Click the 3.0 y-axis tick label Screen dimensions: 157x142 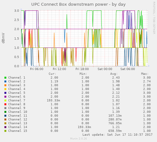click(x=17, y=11)
